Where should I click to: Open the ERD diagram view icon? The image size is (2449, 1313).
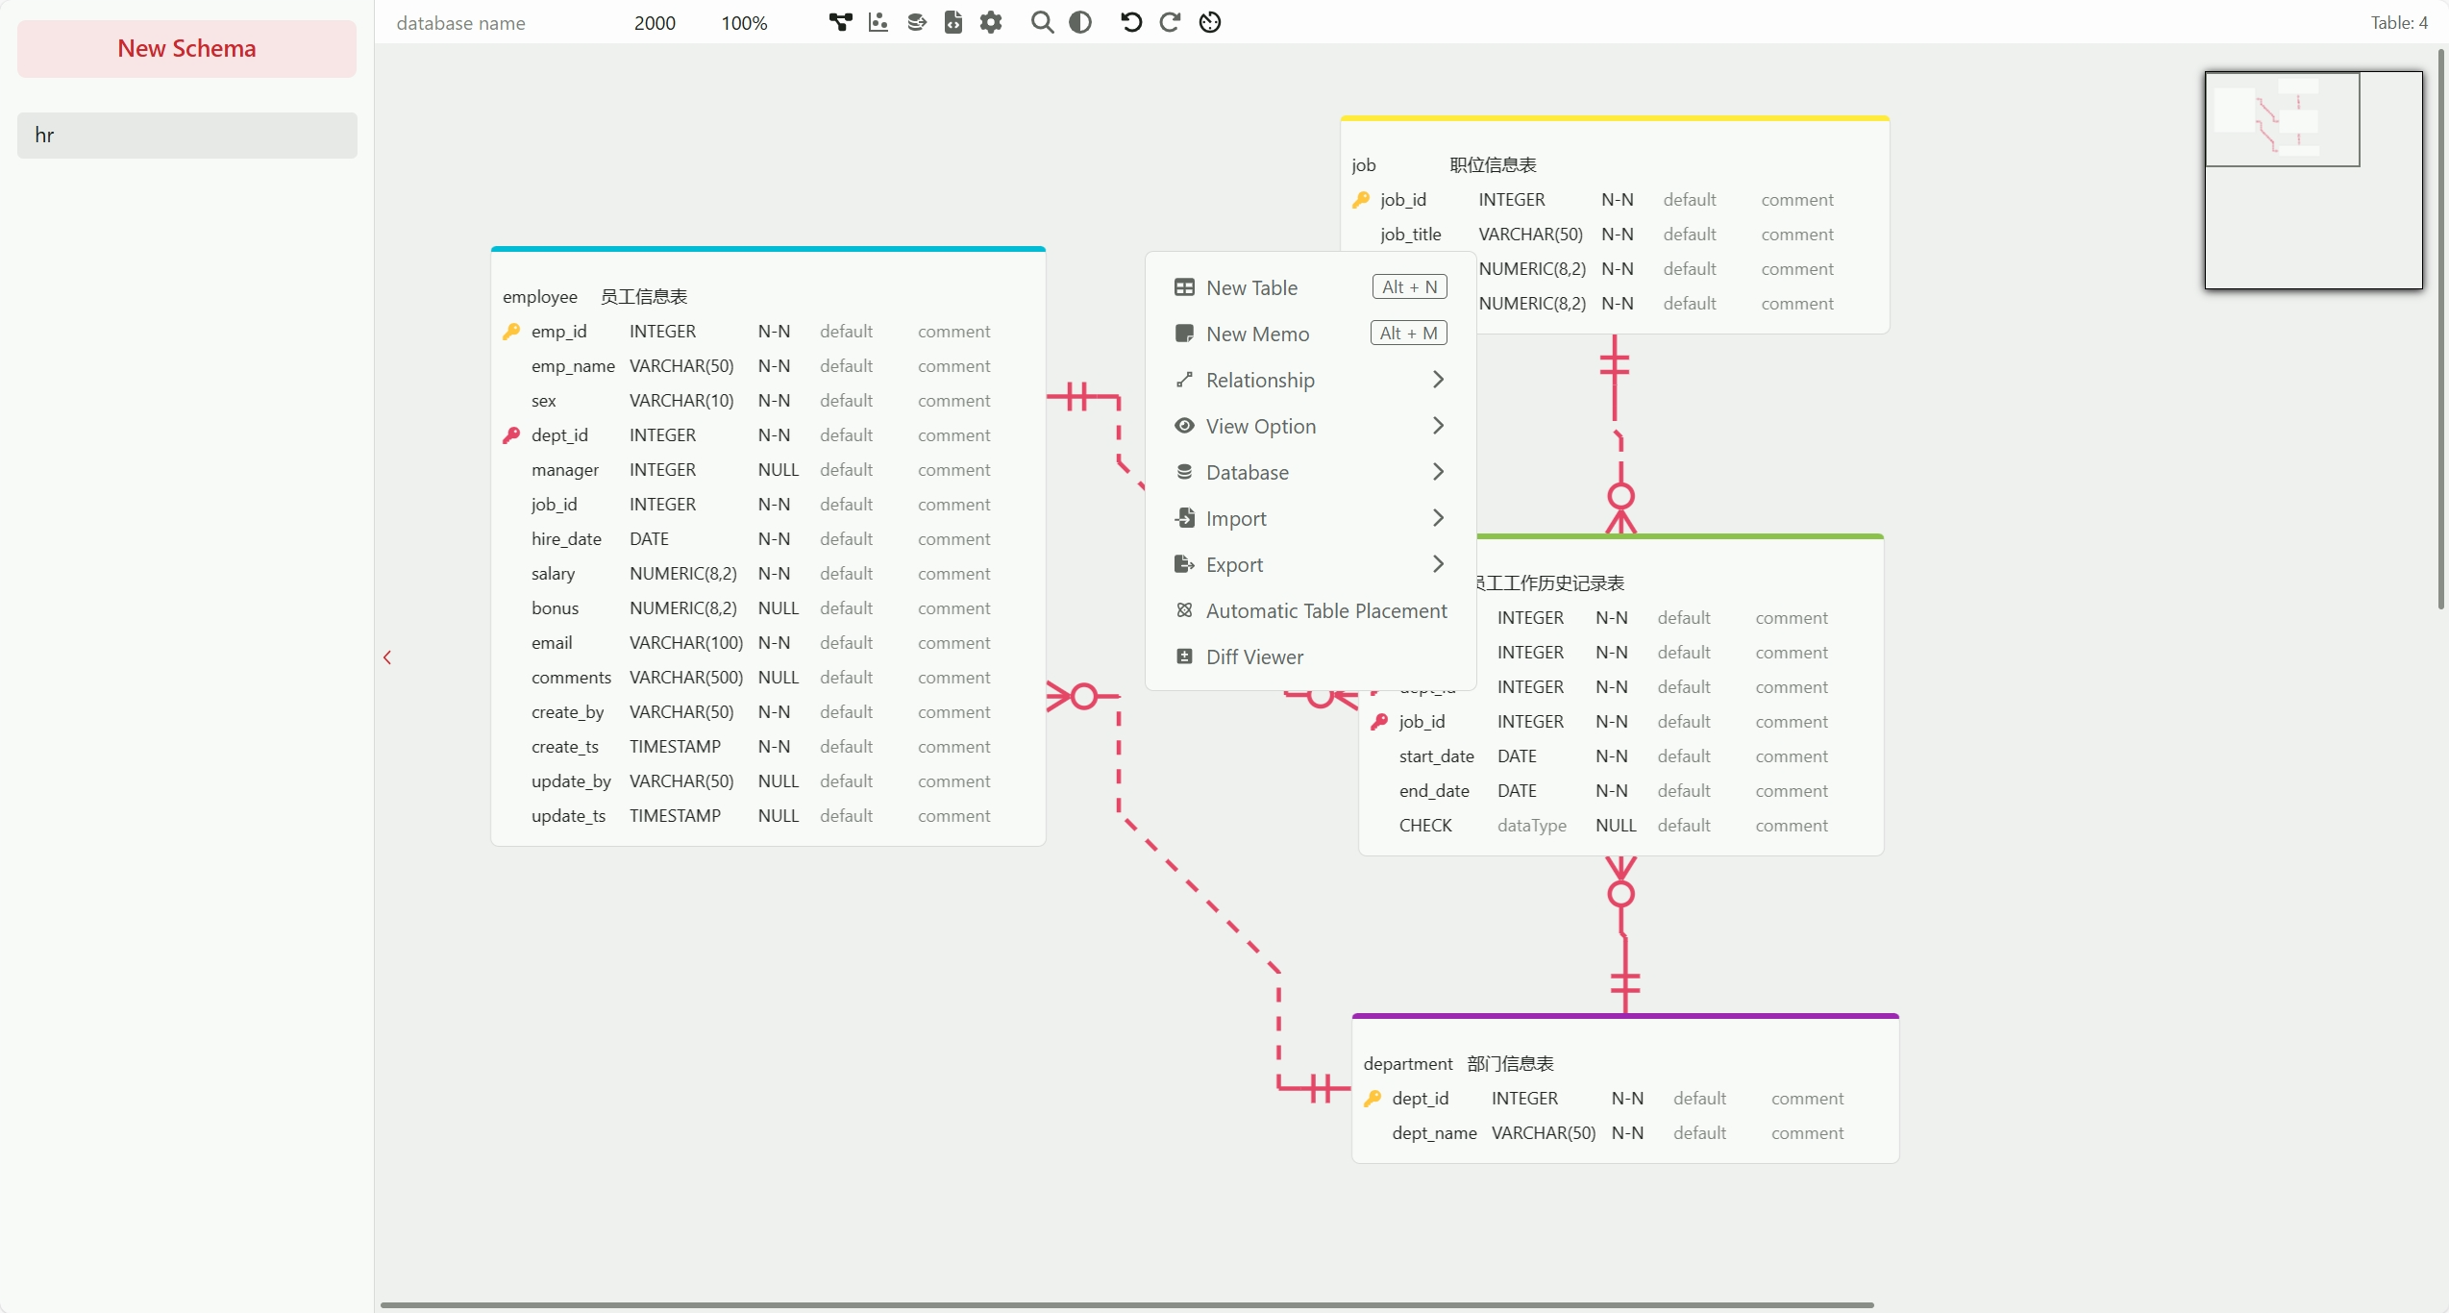pos(840,22)
